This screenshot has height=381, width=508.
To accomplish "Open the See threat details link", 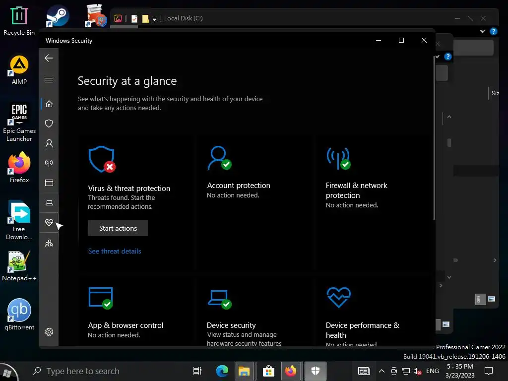I will [115, 251].
